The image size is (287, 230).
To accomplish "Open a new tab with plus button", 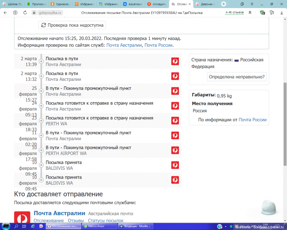I will (224, 4).
